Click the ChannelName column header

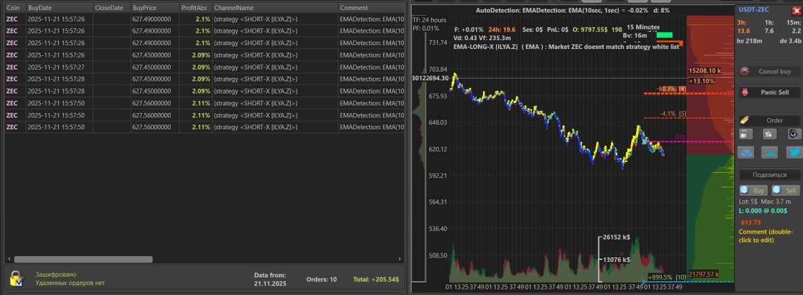point(274,8)
